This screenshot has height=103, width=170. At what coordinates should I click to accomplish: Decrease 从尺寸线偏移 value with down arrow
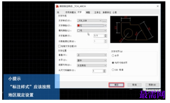[x=104, y=72]
